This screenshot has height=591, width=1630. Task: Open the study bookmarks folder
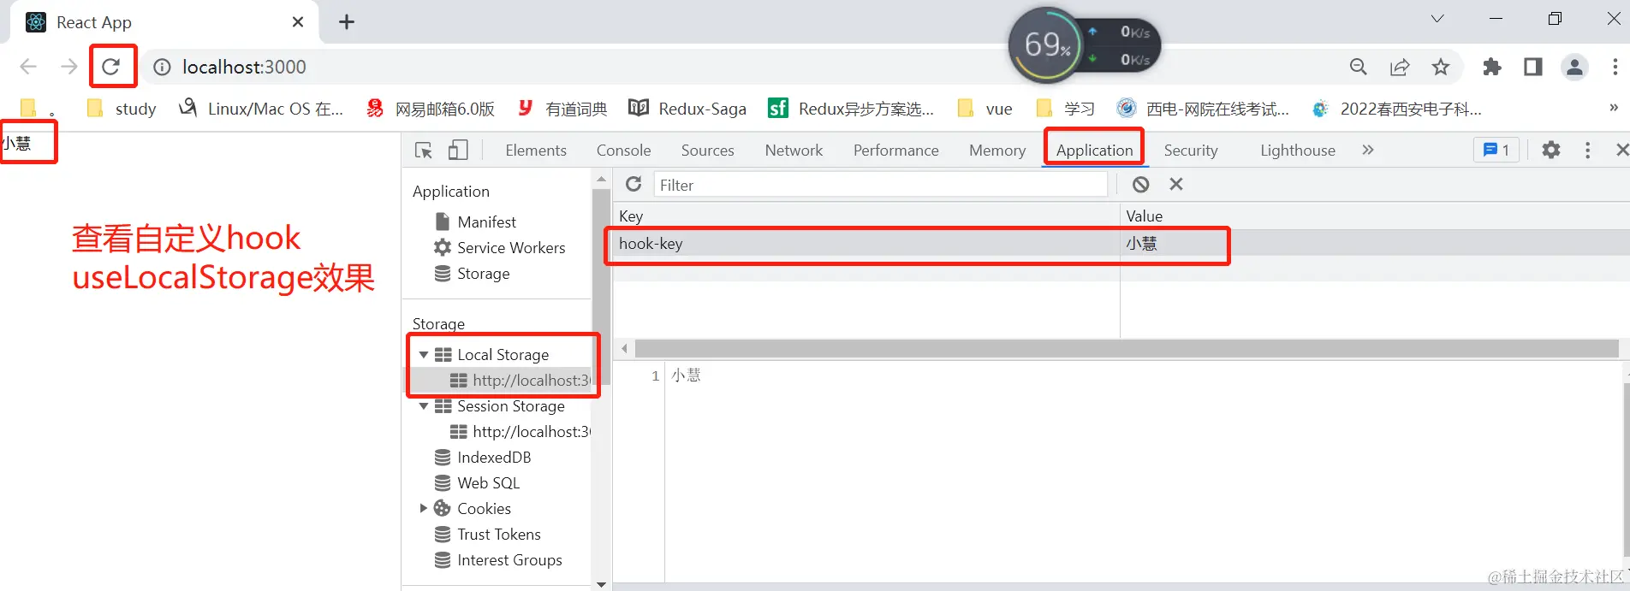[x=122, y=109]
